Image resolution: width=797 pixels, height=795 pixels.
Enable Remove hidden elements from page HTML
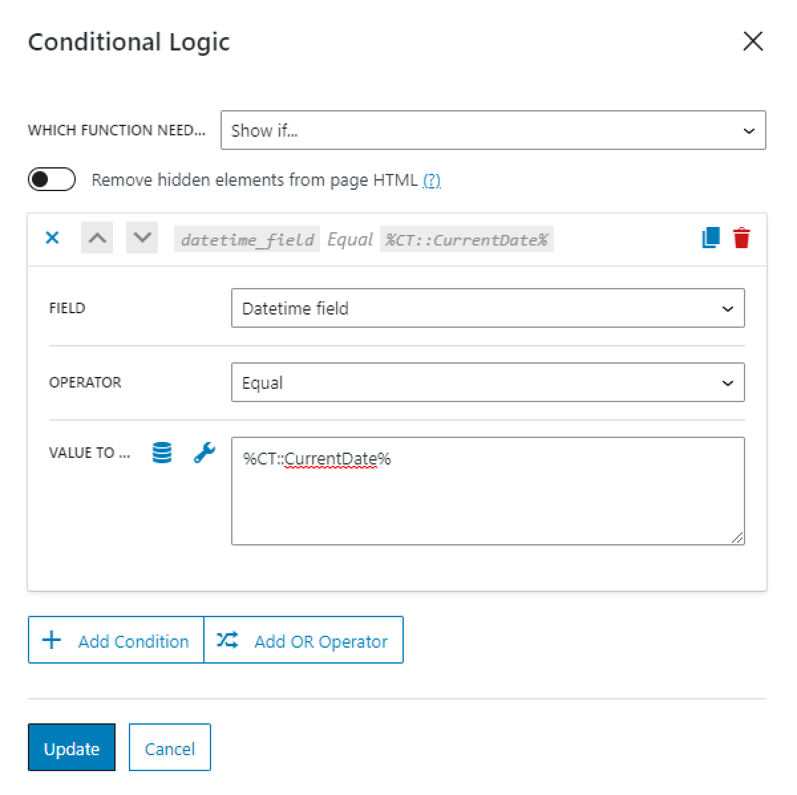(x=51, y=179)
